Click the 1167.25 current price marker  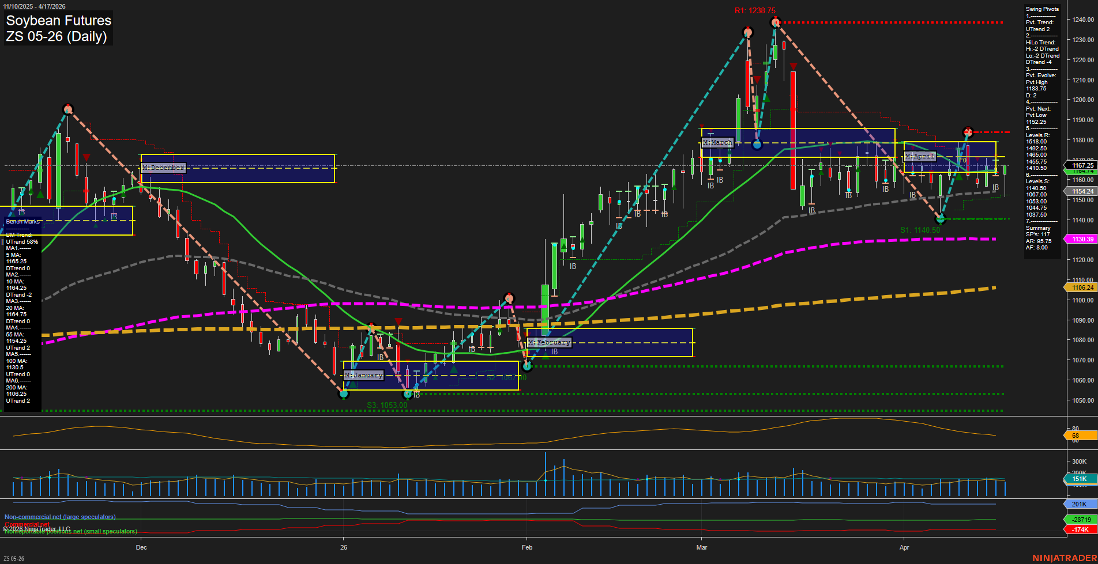point(1082,165)
